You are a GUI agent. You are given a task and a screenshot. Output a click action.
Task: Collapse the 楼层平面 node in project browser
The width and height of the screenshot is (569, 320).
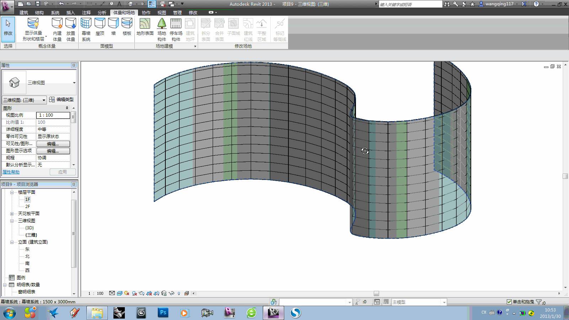click(12, 192)
